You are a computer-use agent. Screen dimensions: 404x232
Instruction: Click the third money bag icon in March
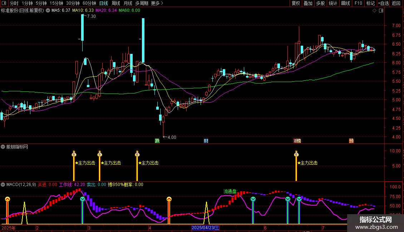coord(137,154)
